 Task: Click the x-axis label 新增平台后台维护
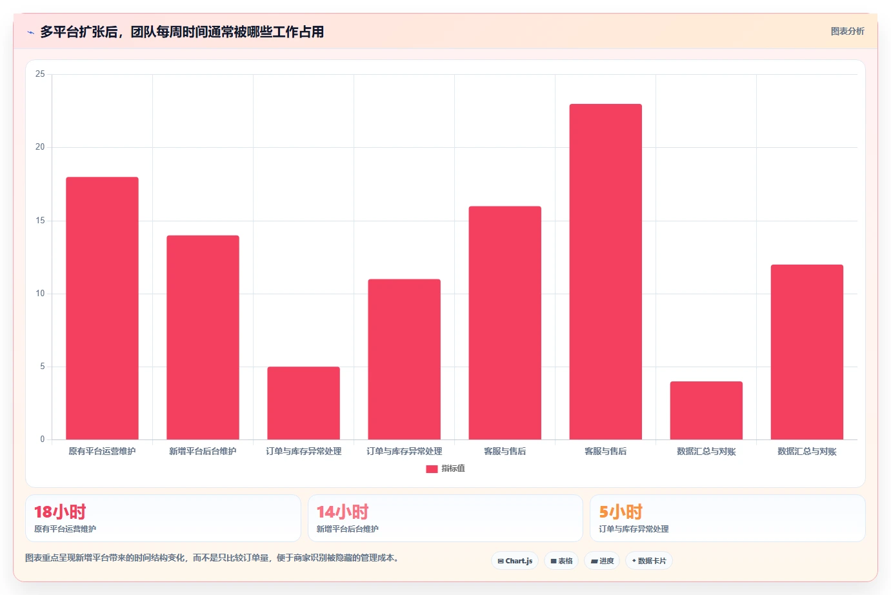[203, 451]
